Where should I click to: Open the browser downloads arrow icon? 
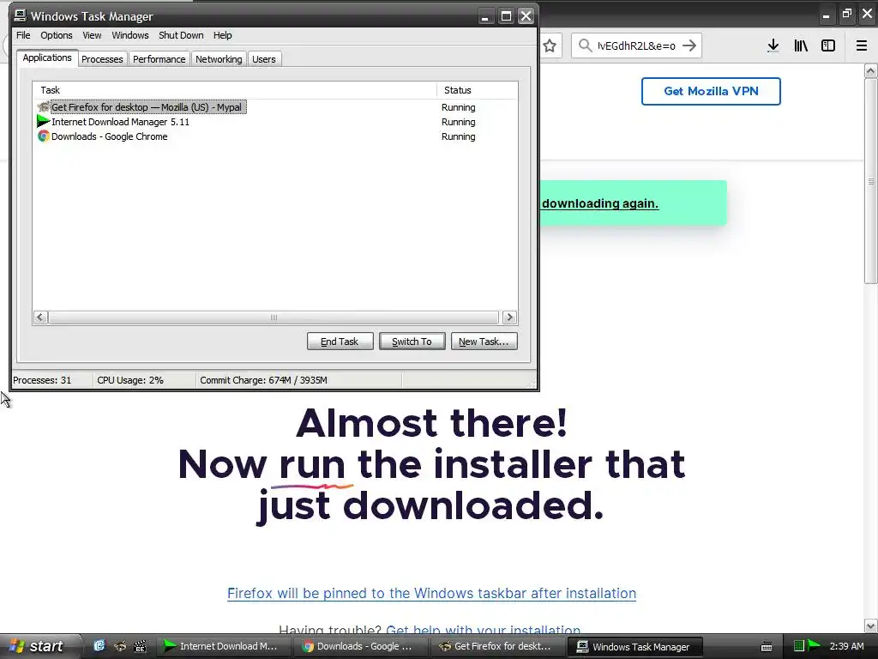773,45
